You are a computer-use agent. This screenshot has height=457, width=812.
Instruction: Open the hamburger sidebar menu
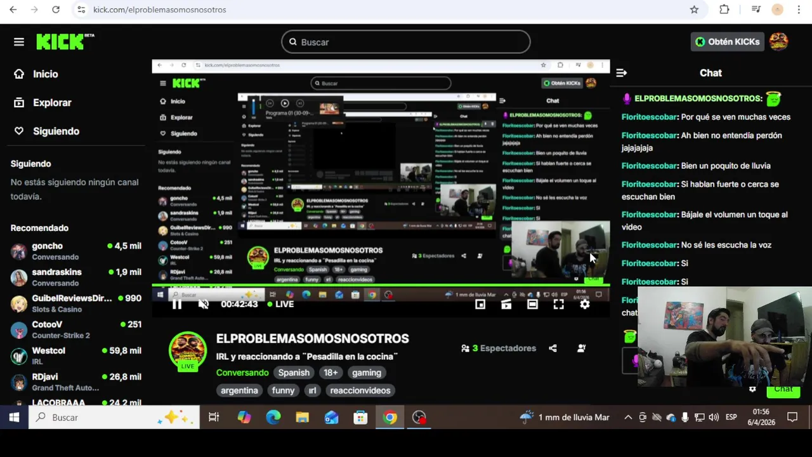coord(19,42)
